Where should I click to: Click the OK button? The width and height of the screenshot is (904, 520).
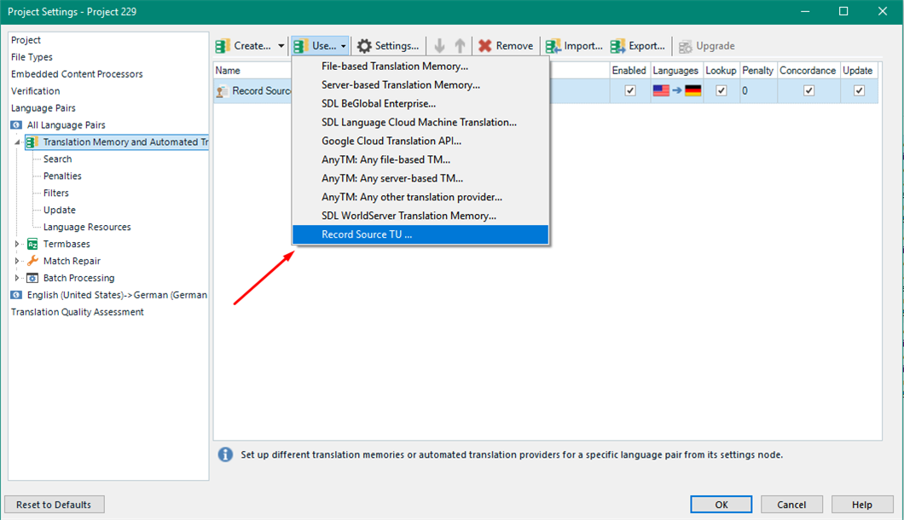721,505
